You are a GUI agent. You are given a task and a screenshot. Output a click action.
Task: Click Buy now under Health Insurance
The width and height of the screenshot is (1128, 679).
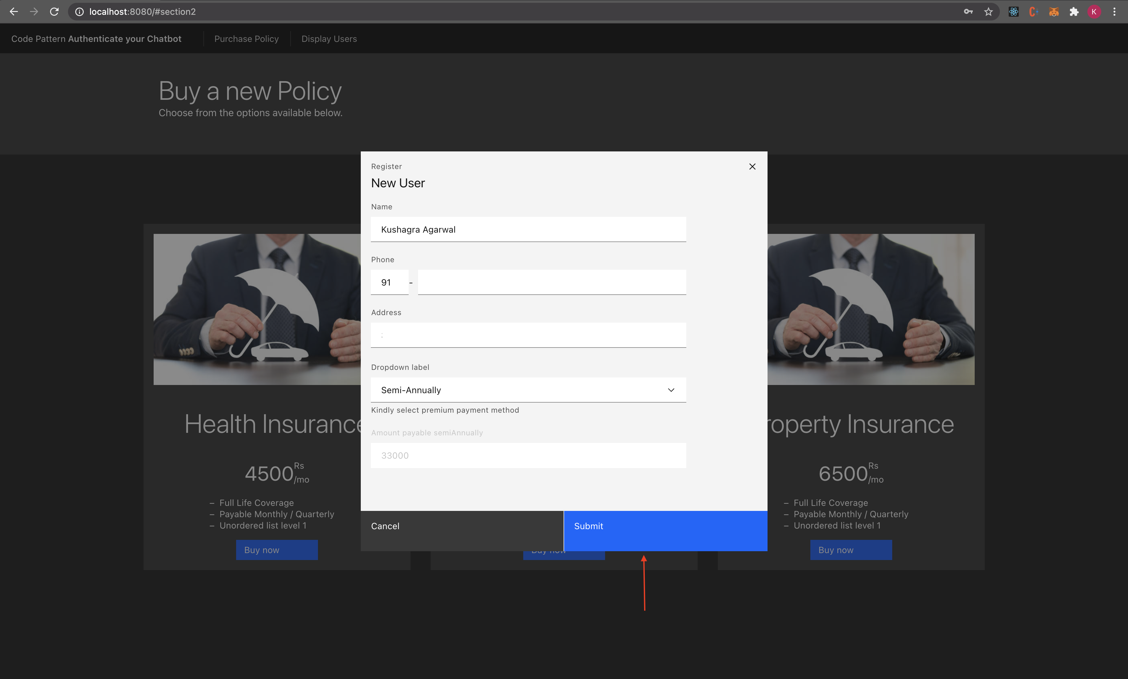click(276, 550)
